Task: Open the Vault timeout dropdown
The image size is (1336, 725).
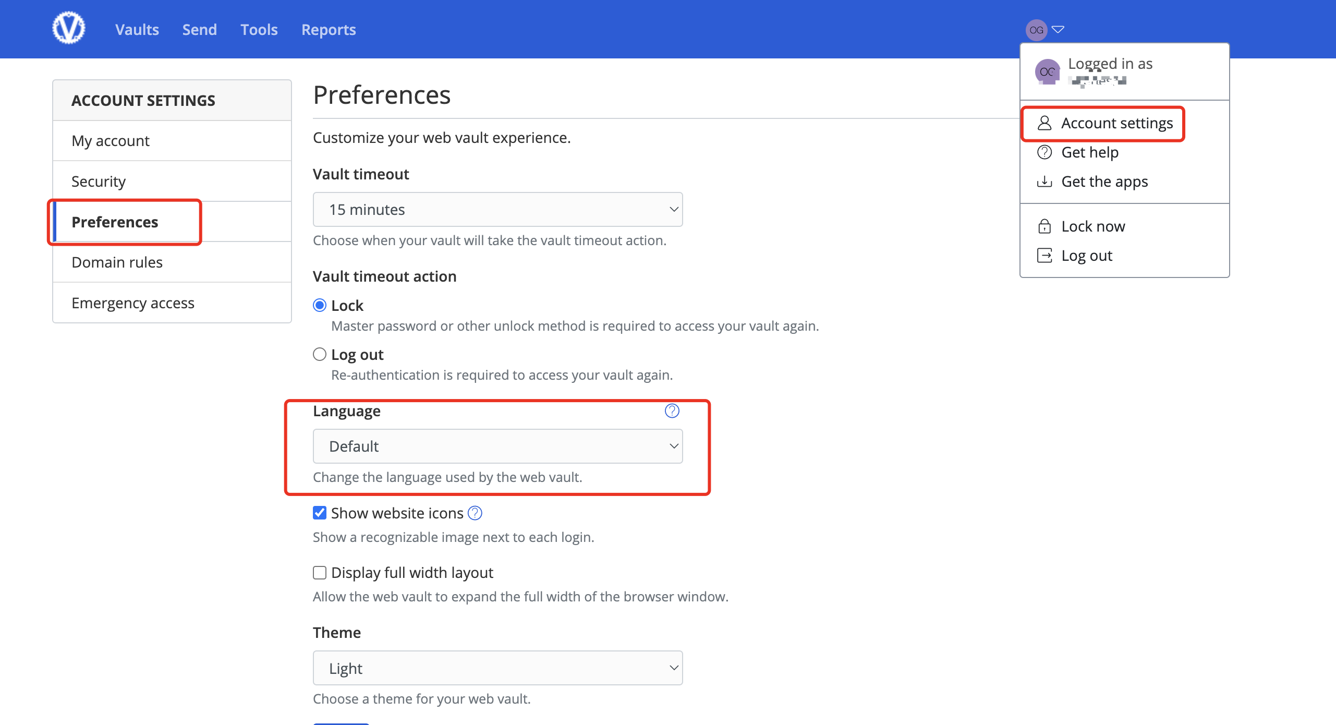Action: pyautogui.click(x=497, y=209)
